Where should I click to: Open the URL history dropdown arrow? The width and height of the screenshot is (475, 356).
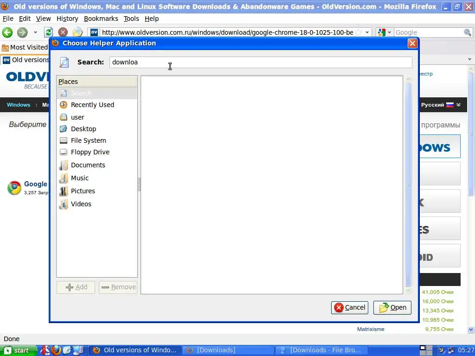367,32
